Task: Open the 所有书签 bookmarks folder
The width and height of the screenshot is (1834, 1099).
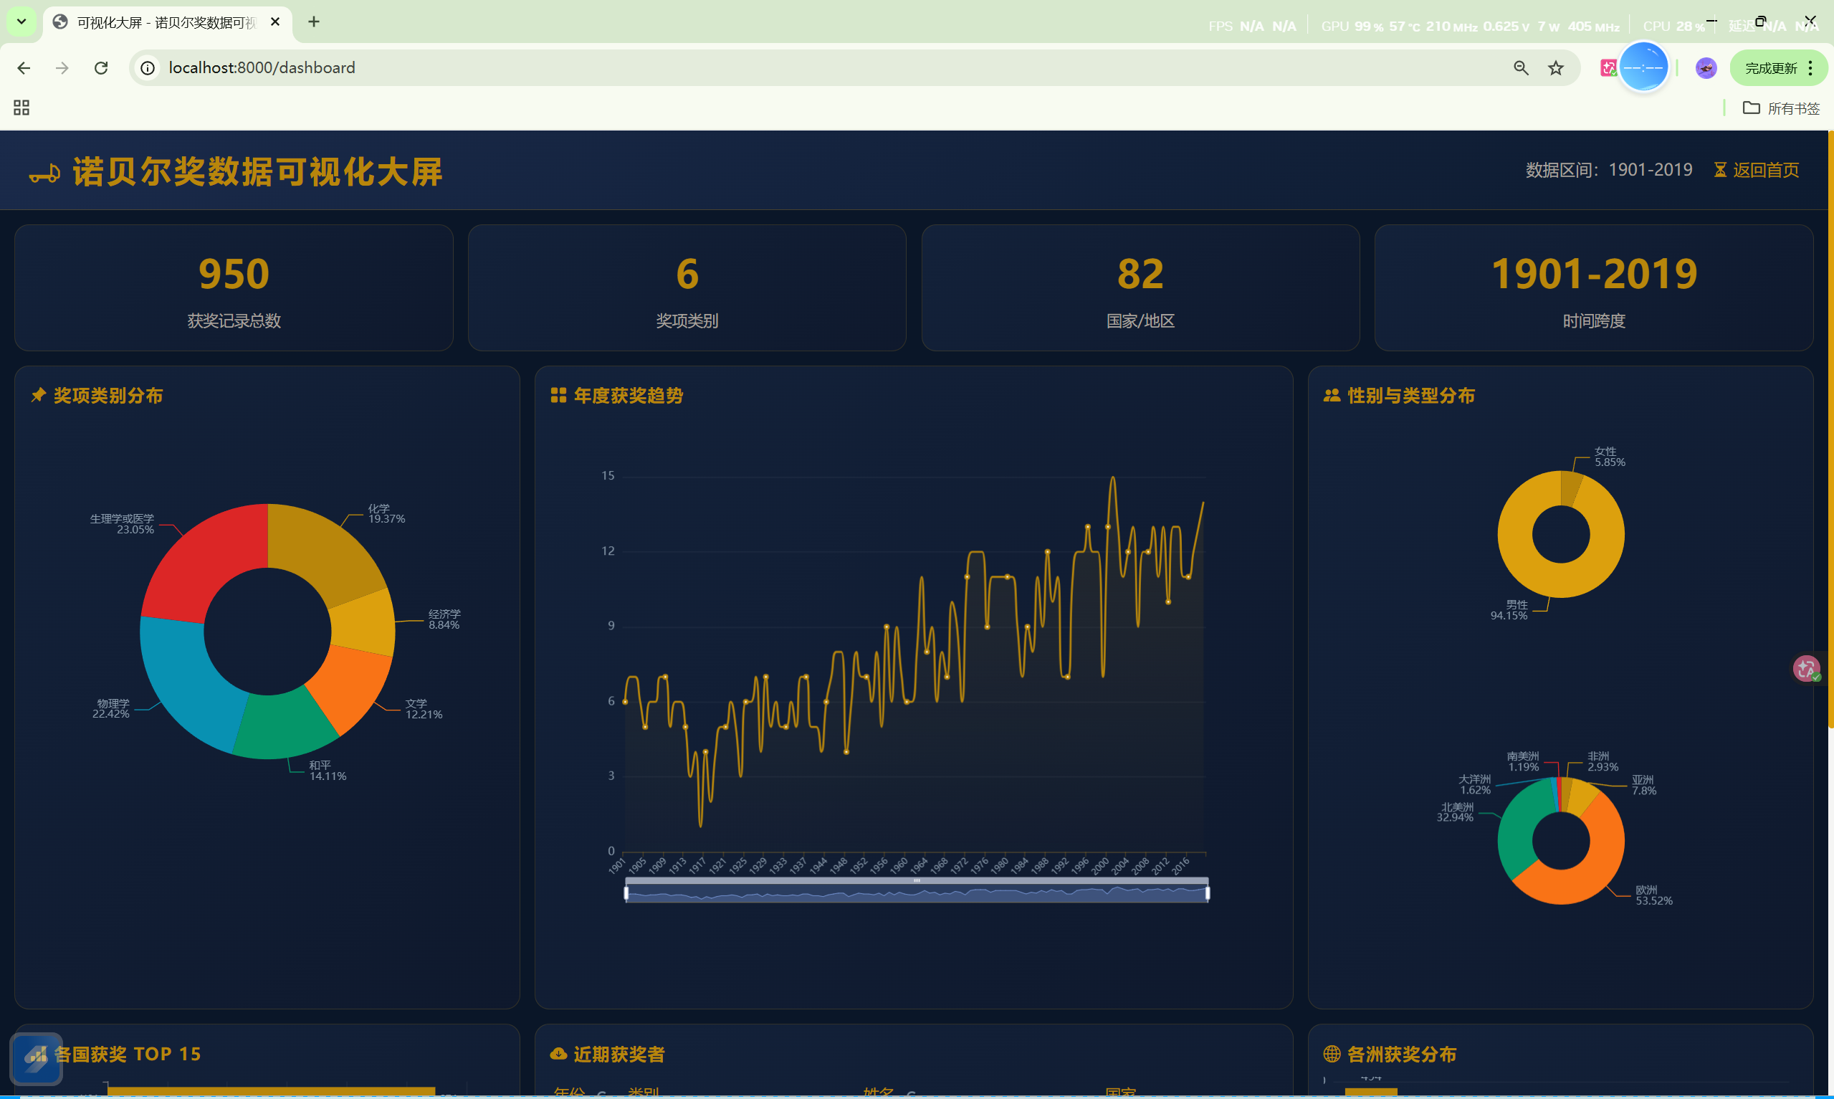Action: 1781,108
